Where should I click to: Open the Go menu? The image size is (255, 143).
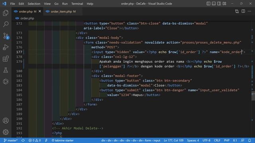56,4
